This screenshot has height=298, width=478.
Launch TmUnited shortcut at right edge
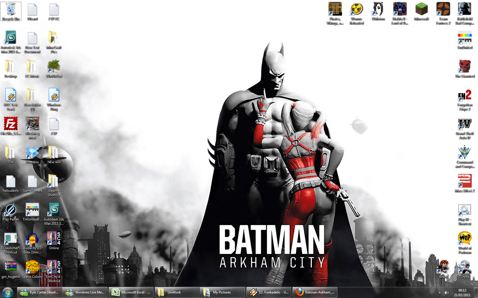[x=465, y=40]
